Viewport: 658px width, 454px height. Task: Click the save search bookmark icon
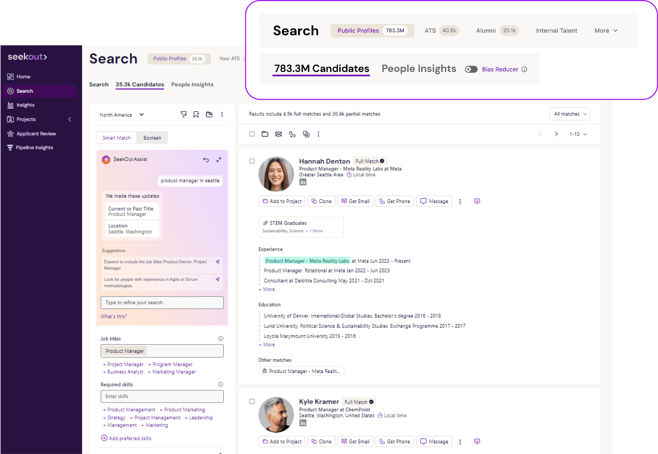pyautogui.click(x=196, y=114)
